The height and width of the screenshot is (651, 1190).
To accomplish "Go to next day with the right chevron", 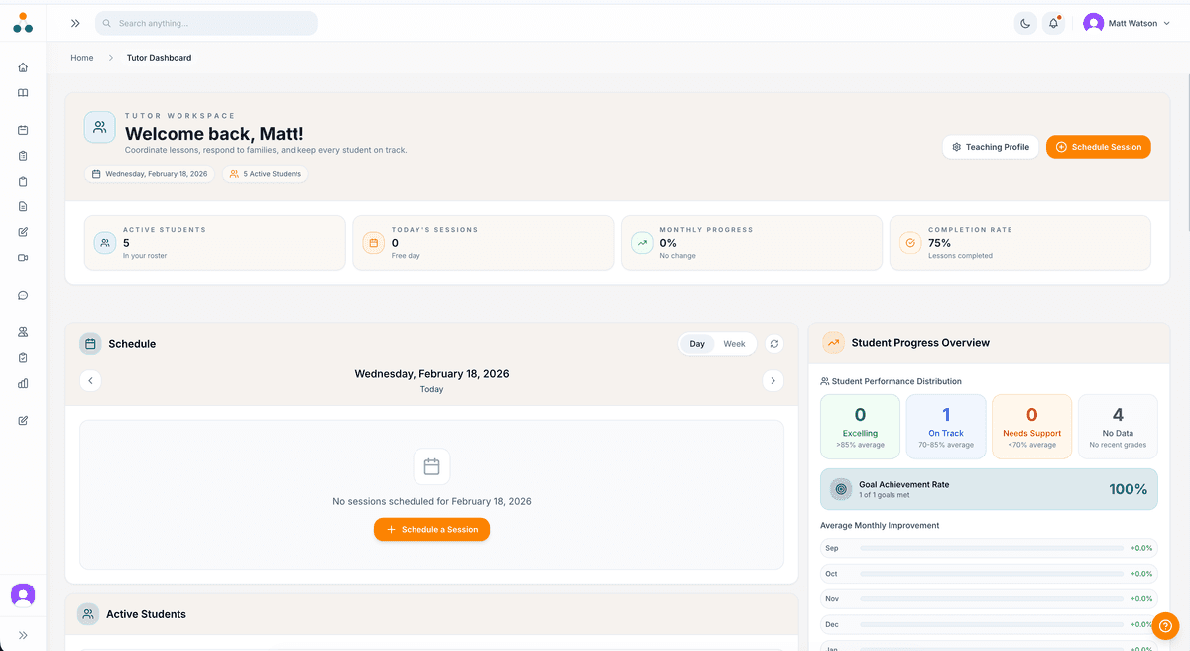I will (x=773, y=380).
